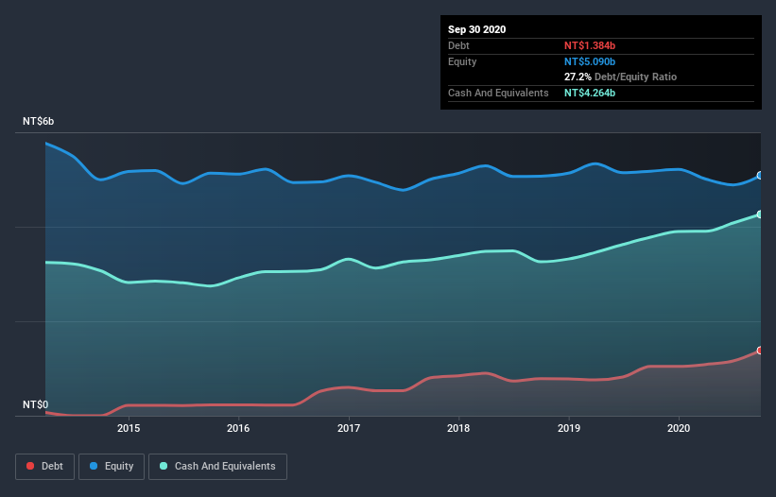Image resolution: width=776 pixels, height=497 pixels.
Task: Toggle the Cash And Equivalents legend
Action: pyautogui.click(x=217, y=467)
